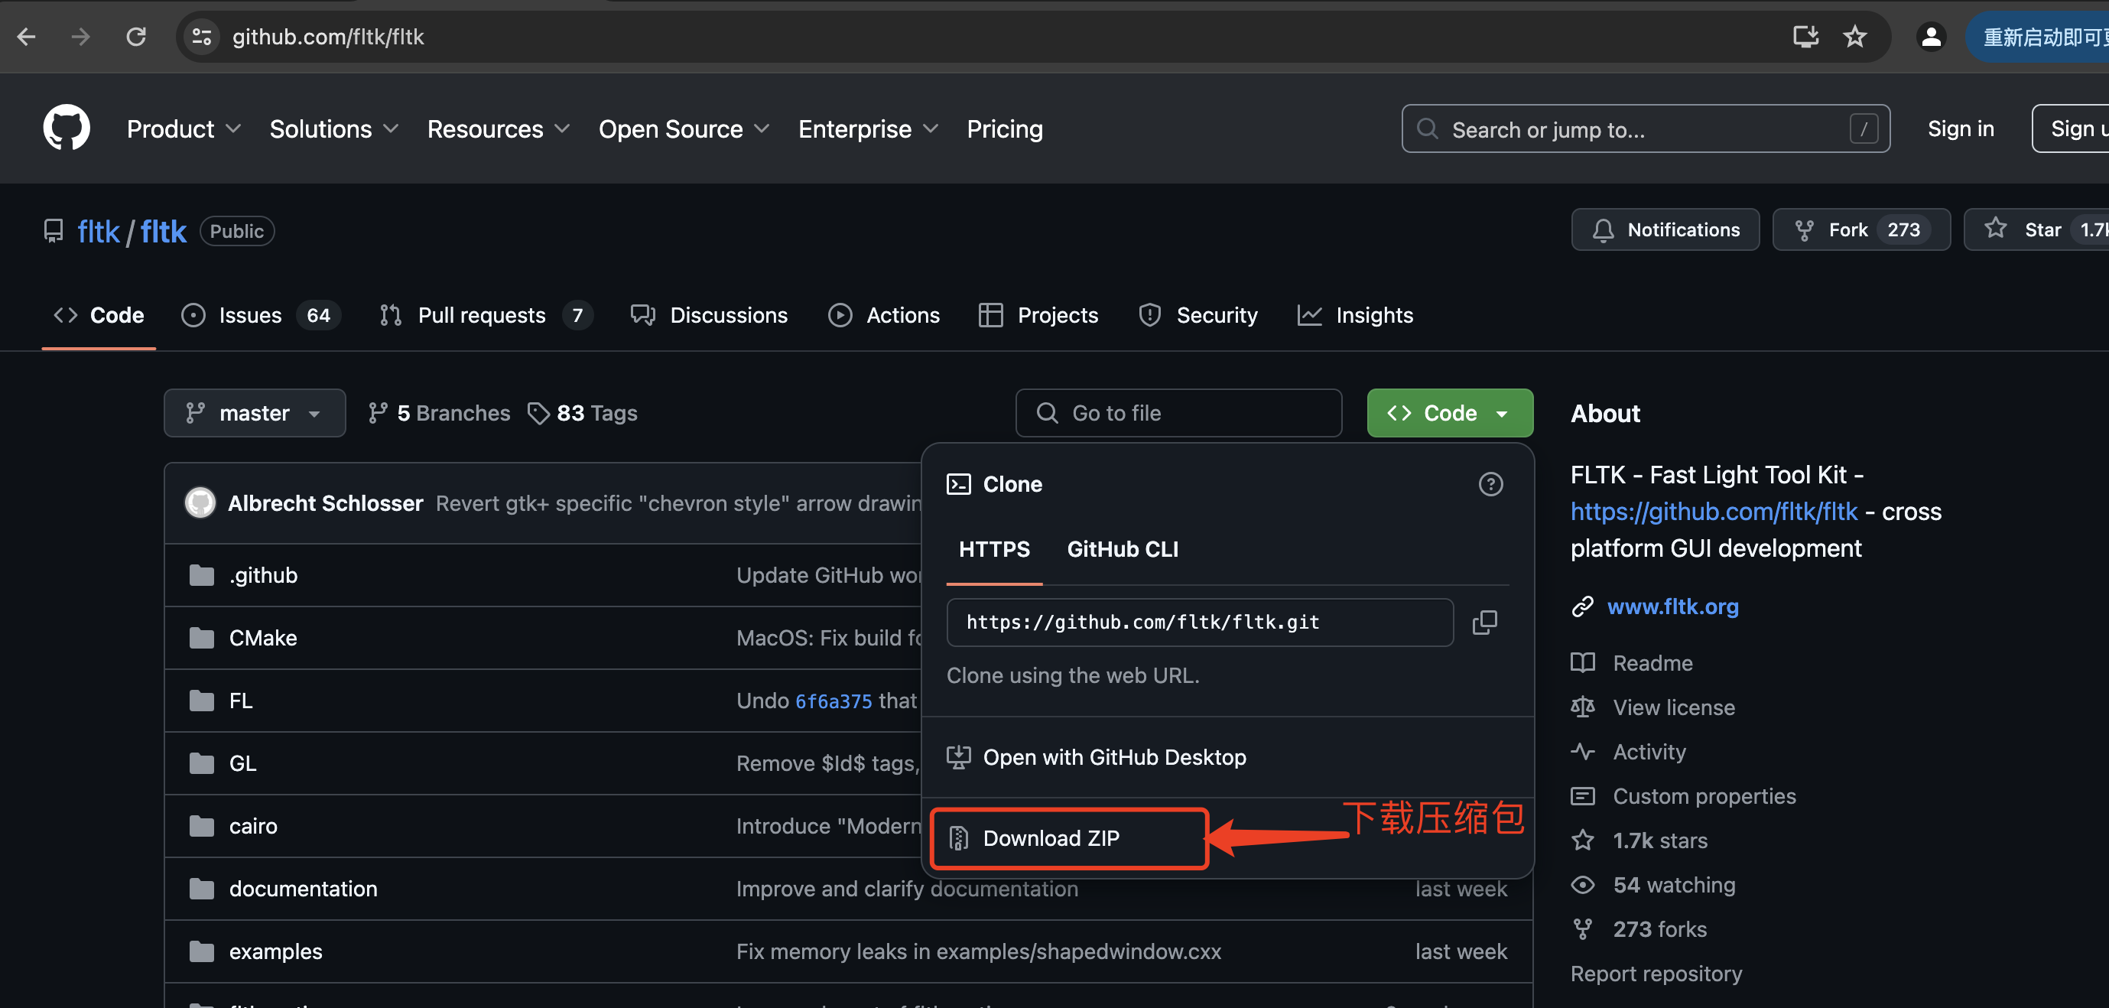Expand the Solutions menu
The height and width of the screenshot is (1008, 2109).
pos(334,128)
